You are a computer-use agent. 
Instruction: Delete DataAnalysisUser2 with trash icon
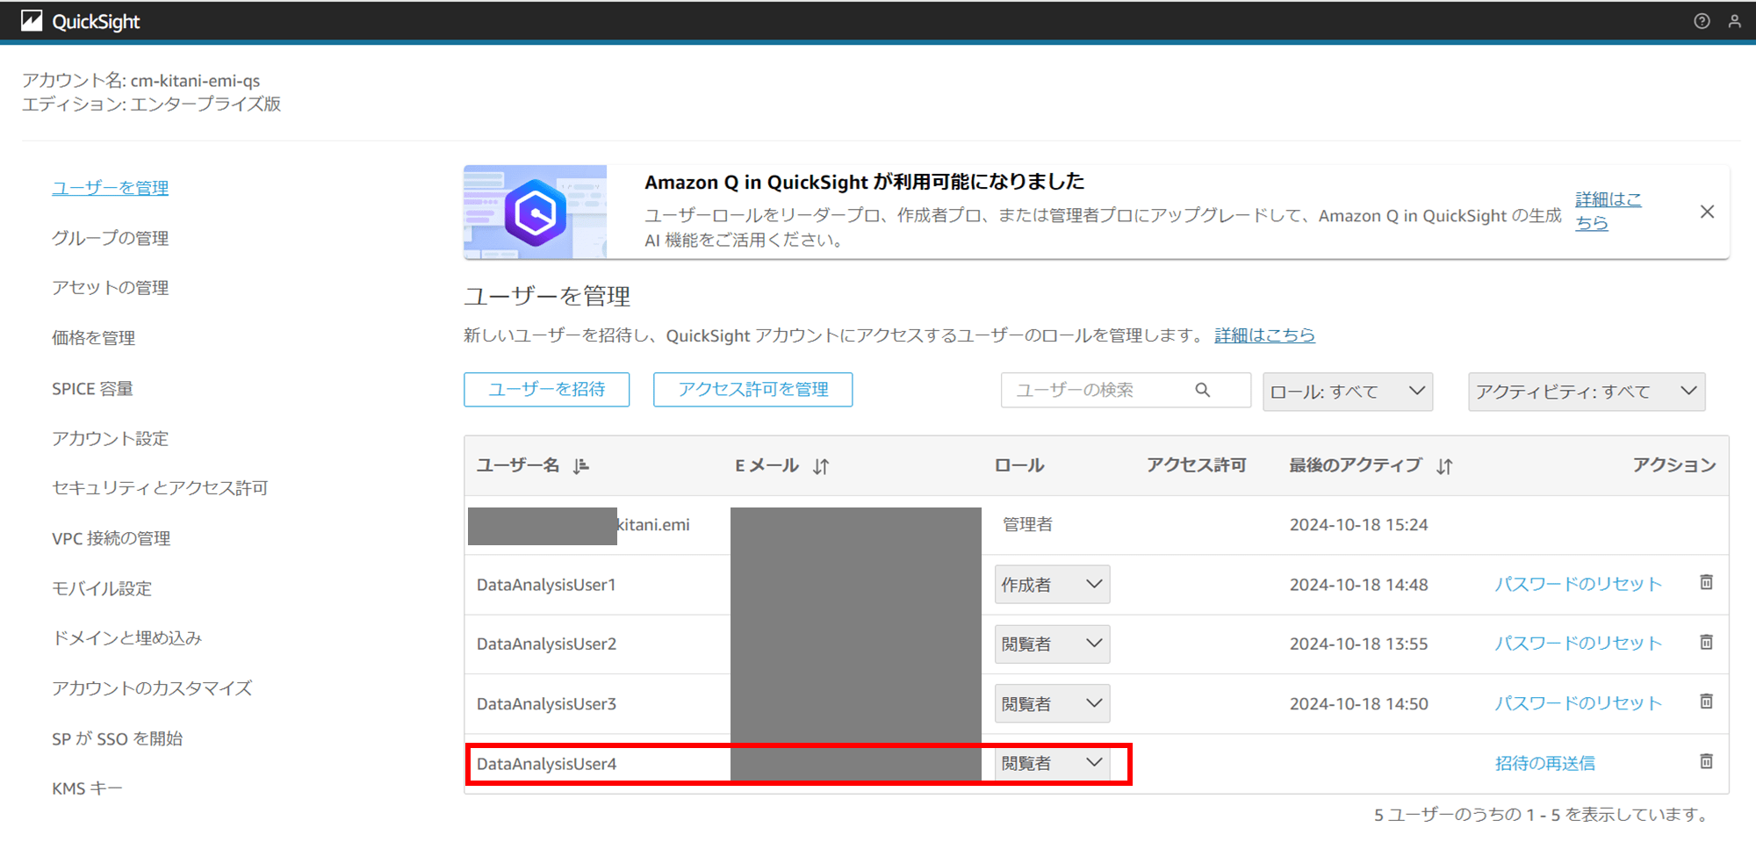coord(1706,642)
